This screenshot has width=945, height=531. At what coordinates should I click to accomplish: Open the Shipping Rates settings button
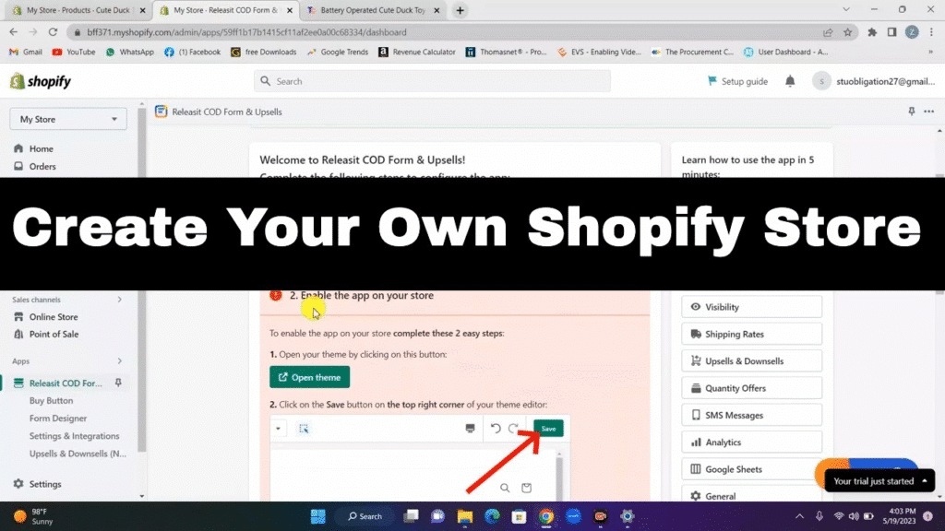[751, 334]
